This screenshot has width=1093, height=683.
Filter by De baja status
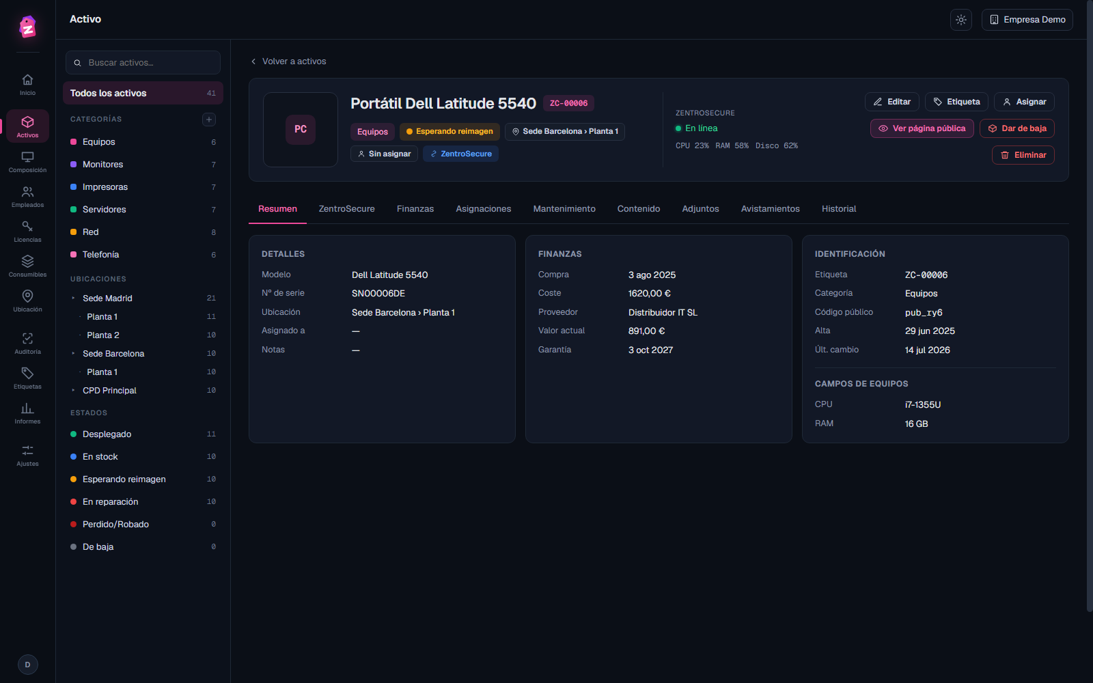143,547
